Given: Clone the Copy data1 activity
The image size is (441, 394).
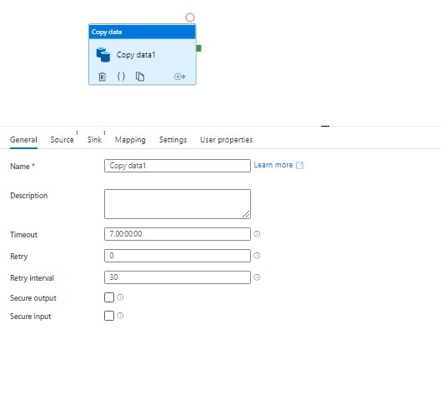Looking at the screenshot, I should 140,76.
